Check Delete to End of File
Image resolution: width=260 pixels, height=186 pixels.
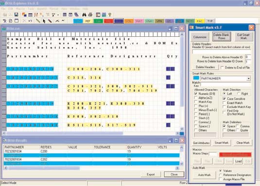222,67
